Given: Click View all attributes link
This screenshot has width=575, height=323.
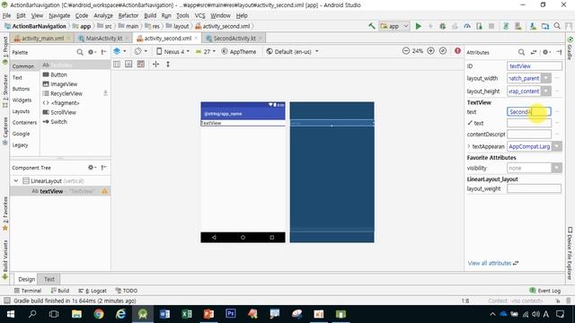Looking at the screenshot, I should [x=493, y=263].
